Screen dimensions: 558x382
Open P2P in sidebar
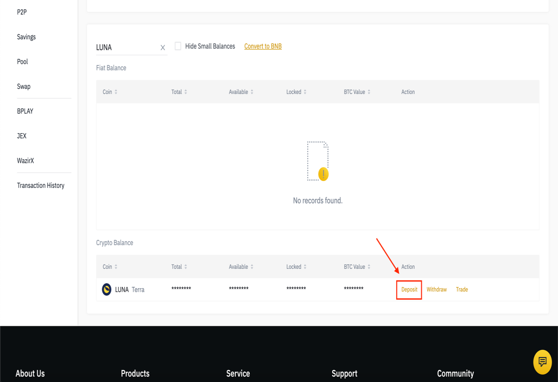[x=22, y=12]
